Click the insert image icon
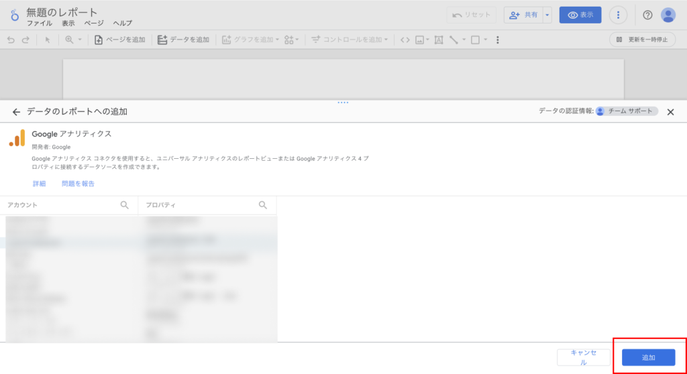Screen dimensions: 687x374 click(420, 40)
